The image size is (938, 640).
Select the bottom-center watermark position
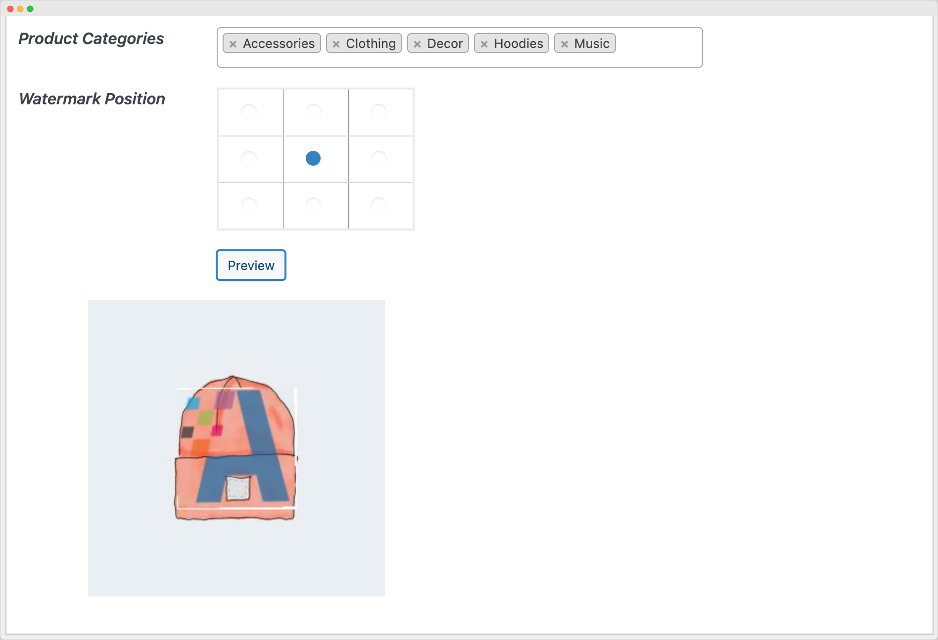pos(315,205)
